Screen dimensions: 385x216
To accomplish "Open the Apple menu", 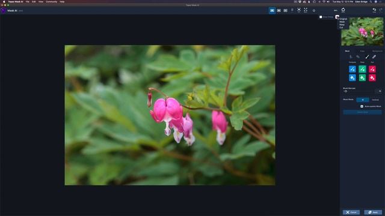I will 4,1.
